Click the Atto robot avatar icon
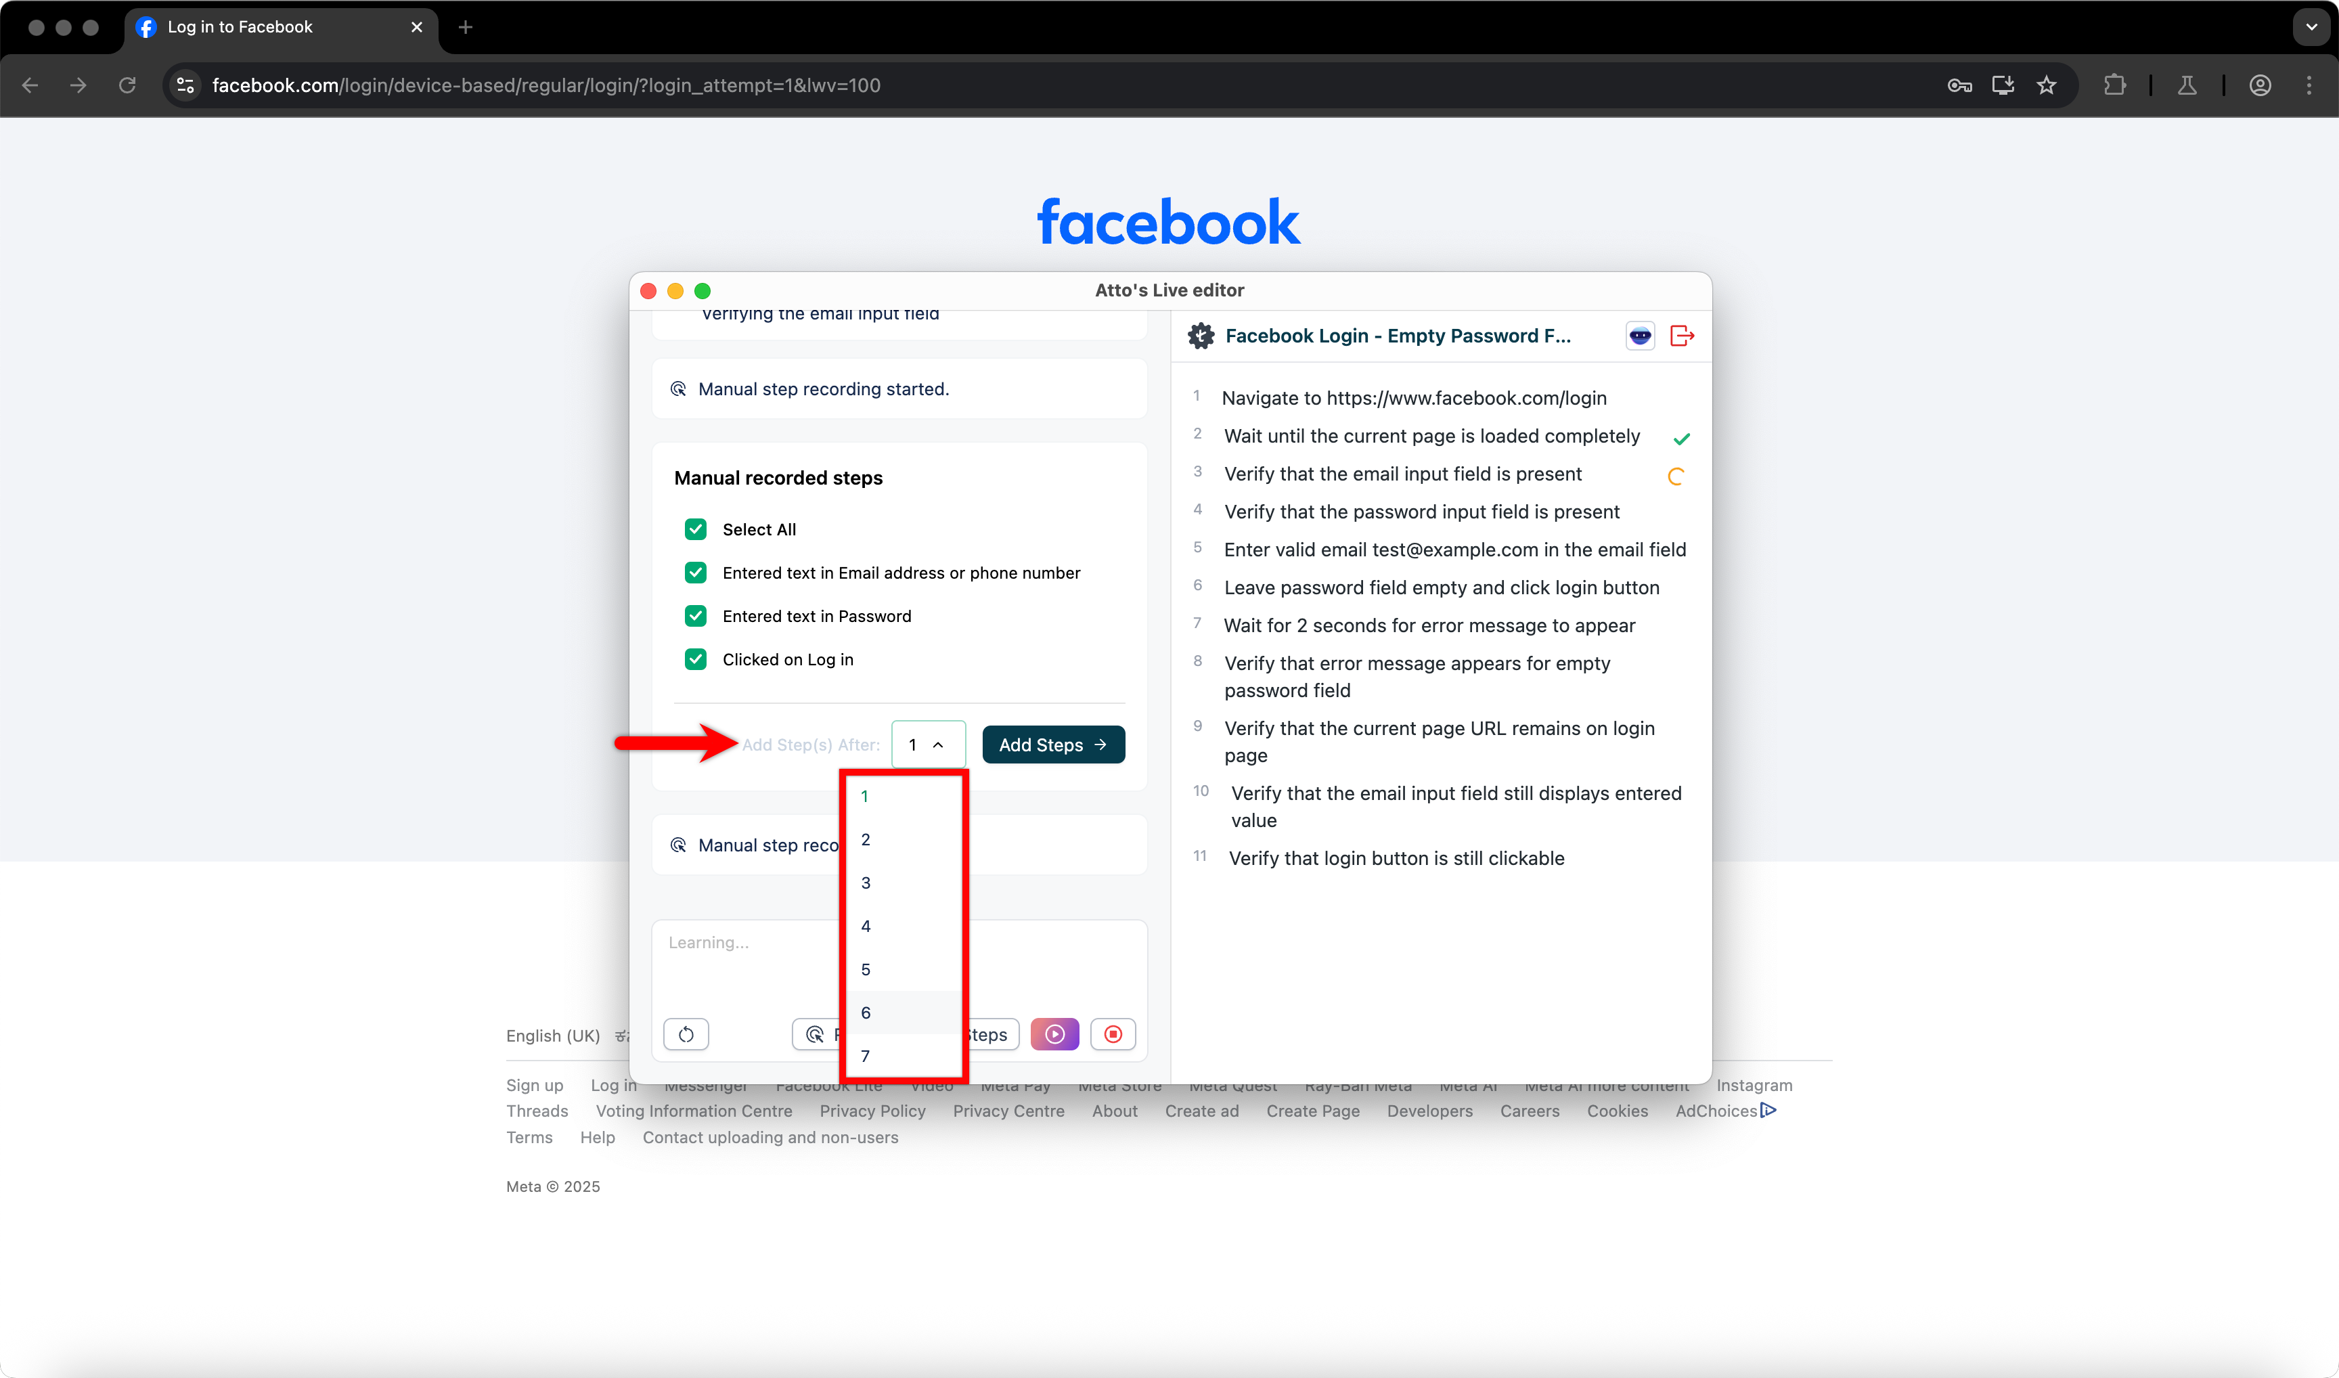This screenshot has width=2339, height=1378. click(1640, 336)
